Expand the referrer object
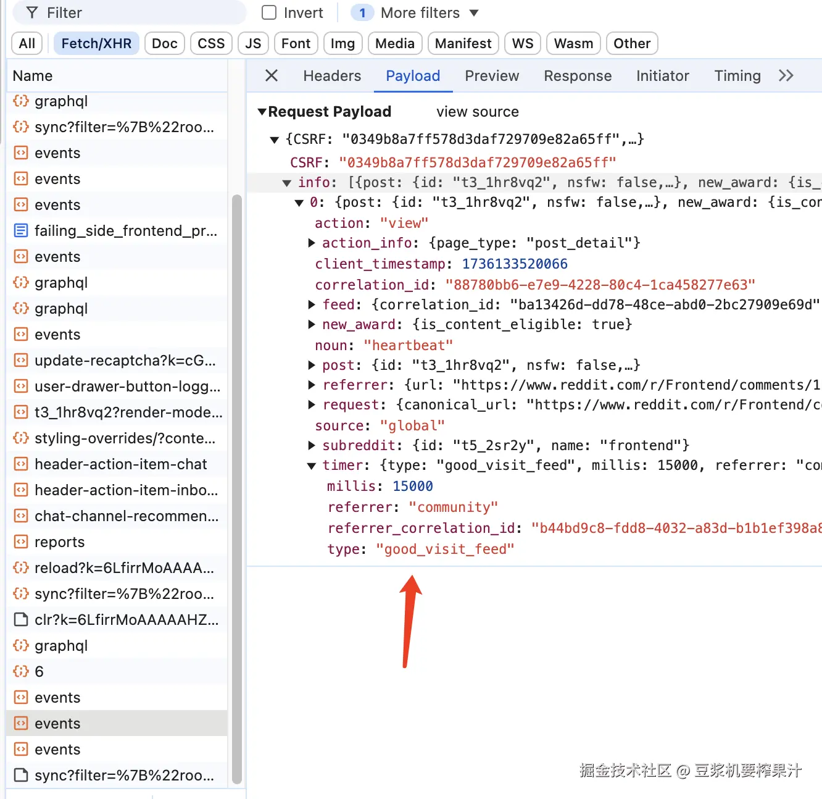 click(x=312, y=385)
